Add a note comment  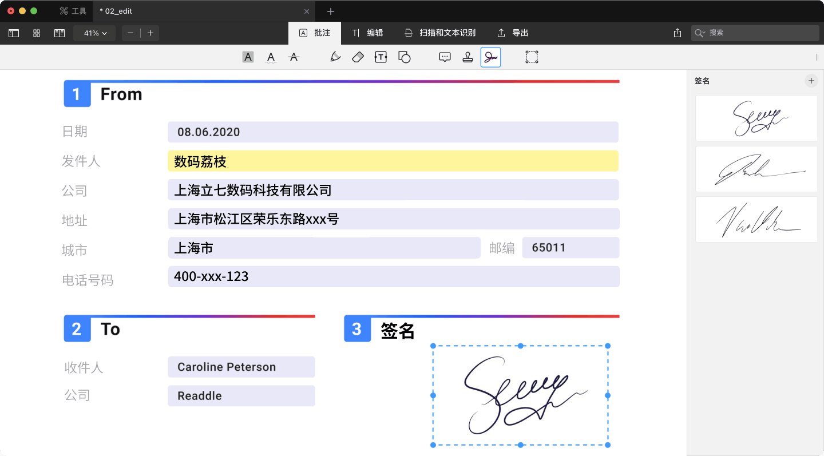pos(445,57)
